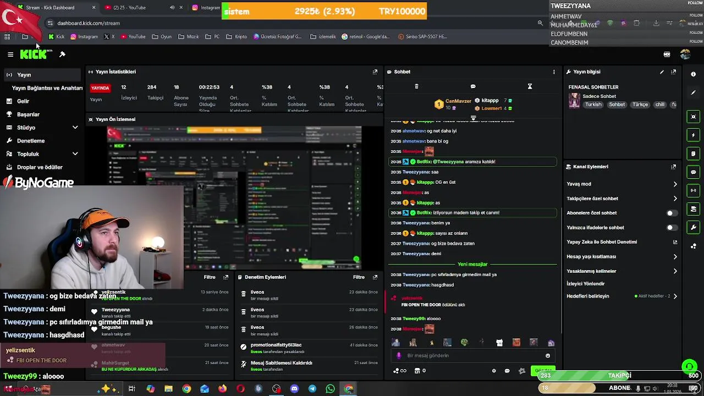Click the broadcast signal icon in right rail
Screen dimensions: 704x396
tap(693, 190)
